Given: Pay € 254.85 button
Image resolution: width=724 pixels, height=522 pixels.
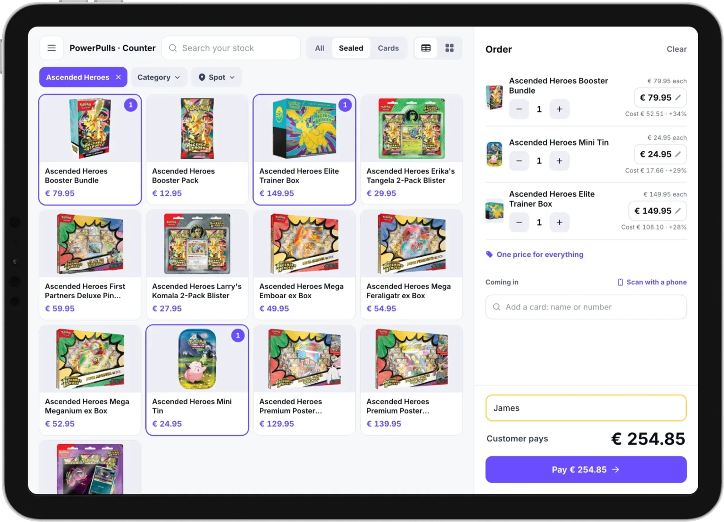Looking at the screenshot, I should pyautogui.click(x=586, y=470).
